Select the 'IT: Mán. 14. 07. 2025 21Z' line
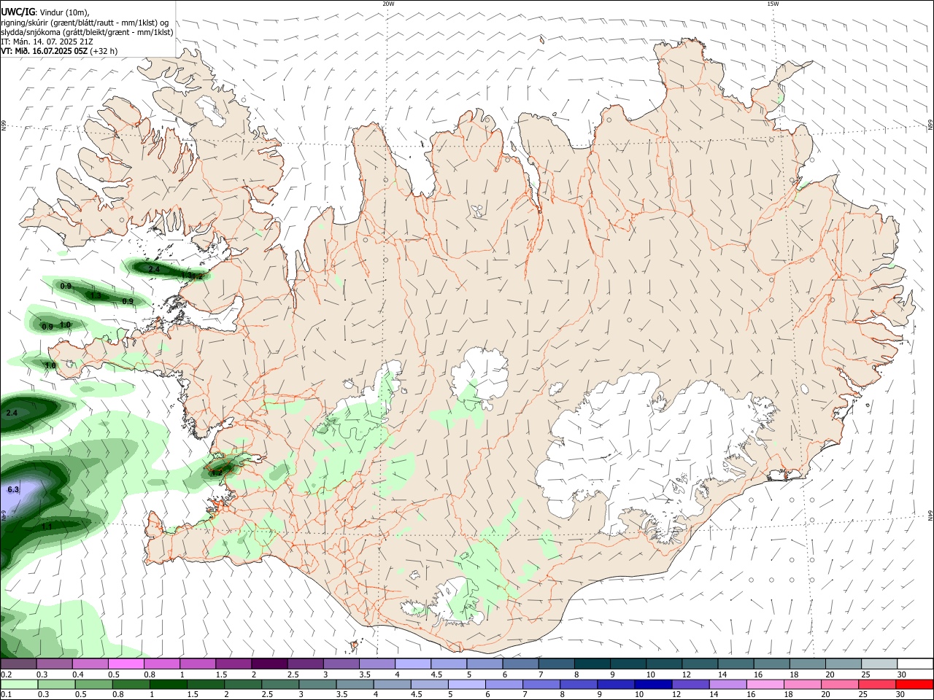 [46, 42]
